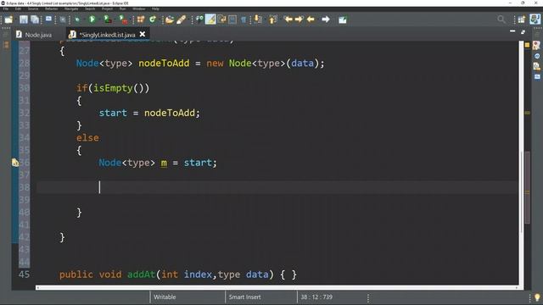Viewport: 543px width, 305px height.
Task: Toggle Show Whitespace Characters button
Action: (x=244, y=19)
